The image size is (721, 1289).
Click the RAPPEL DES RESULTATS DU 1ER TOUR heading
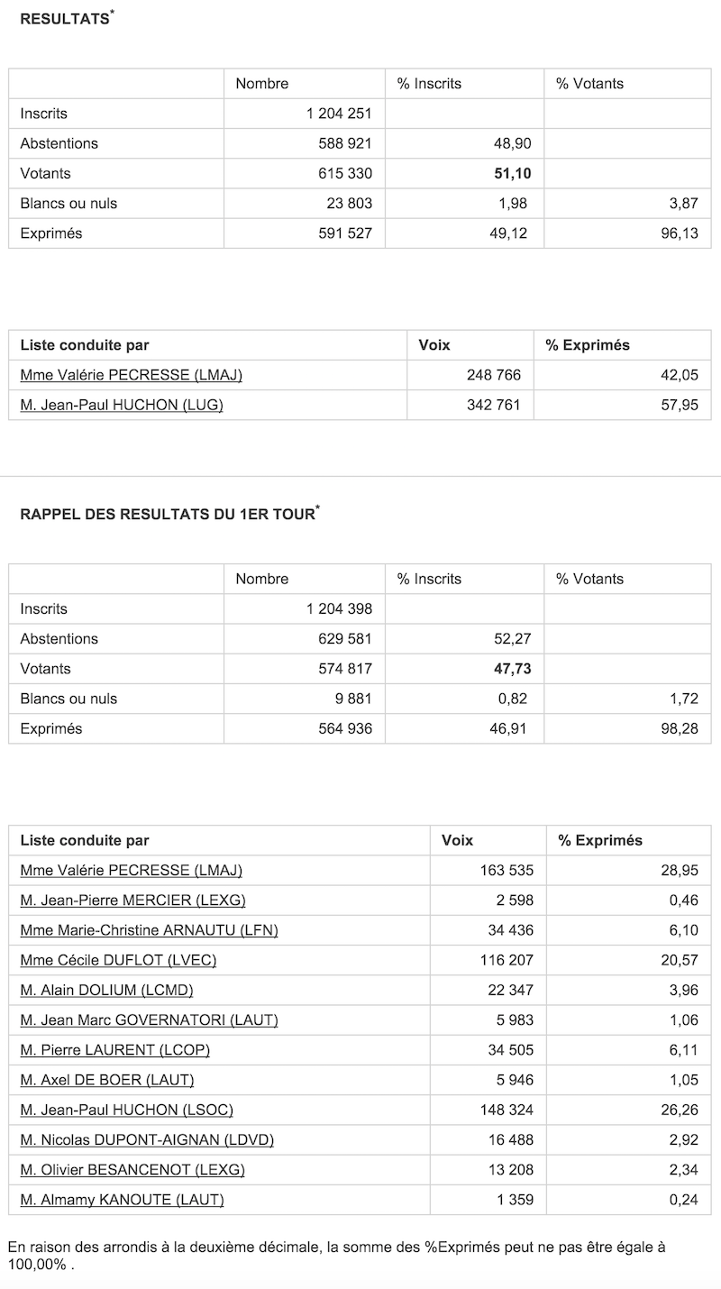pos(168,515)
